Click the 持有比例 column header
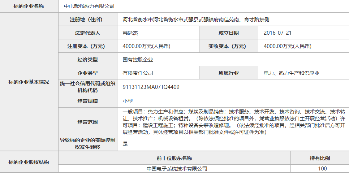Screen dimensions: 349x173 tap(319, 158)
